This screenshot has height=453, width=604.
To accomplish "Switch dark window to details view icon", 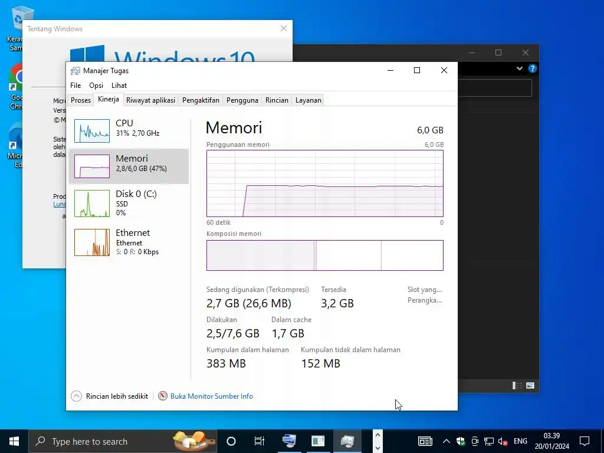I will click(517, 385).
